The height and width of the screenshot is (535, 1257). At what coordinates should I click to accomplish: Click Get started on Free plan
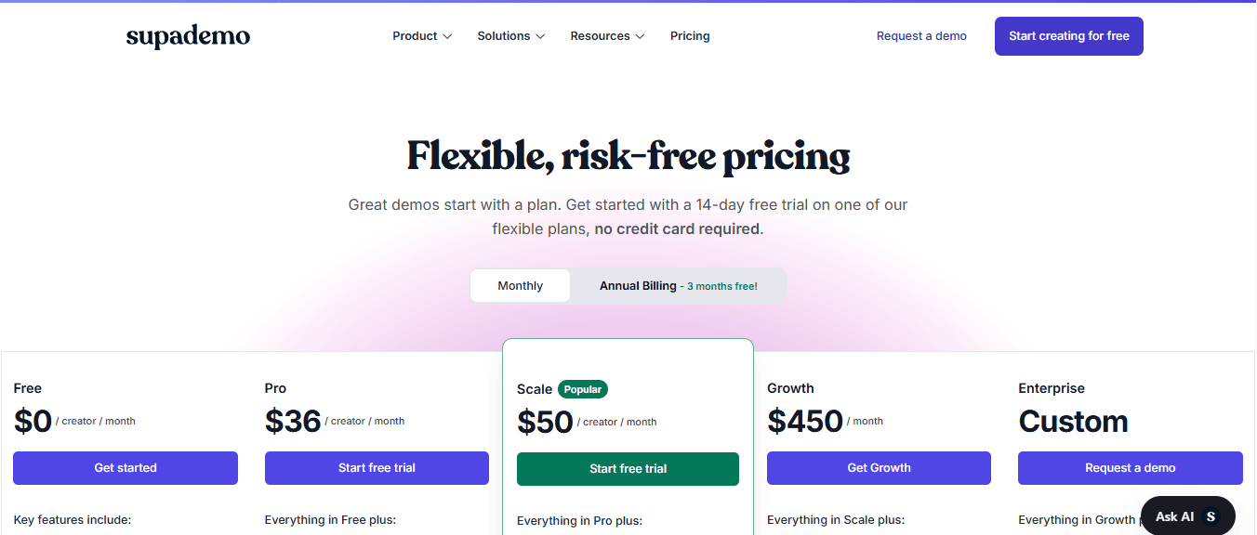[126, 468]
